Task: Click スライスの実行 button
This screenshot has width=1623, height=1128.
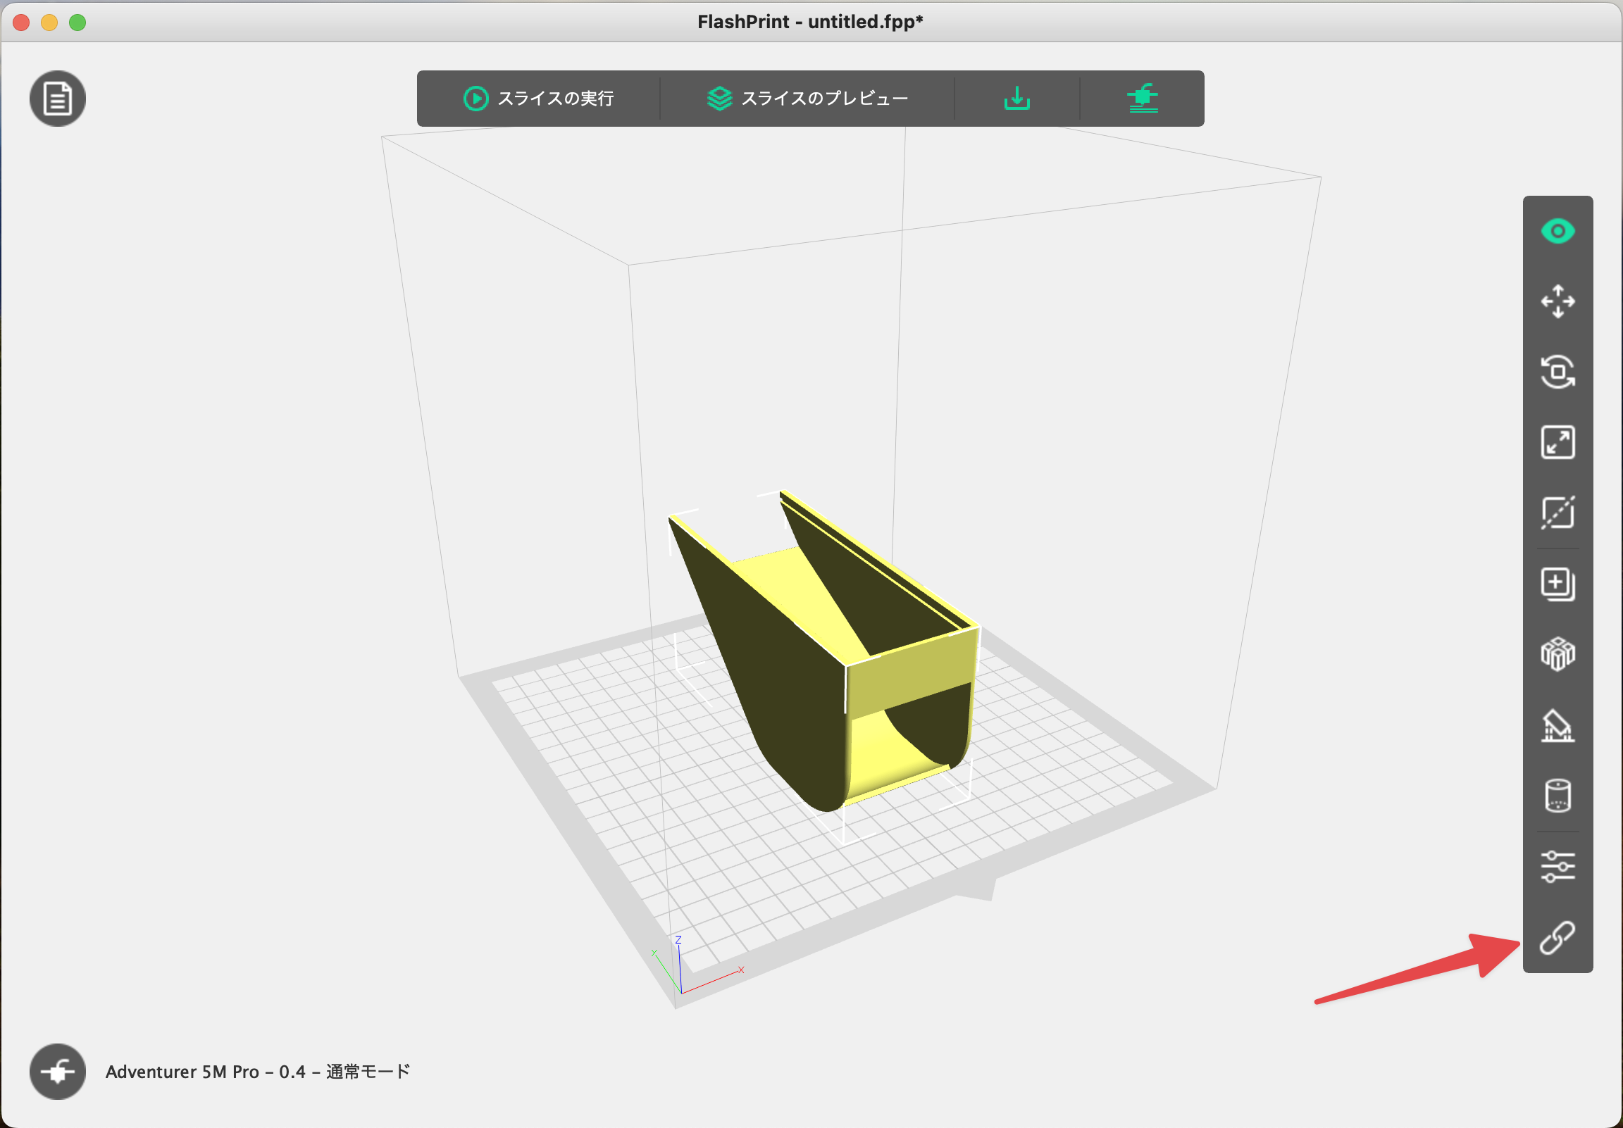Action: pyautogui.click(x=539, y=99)
